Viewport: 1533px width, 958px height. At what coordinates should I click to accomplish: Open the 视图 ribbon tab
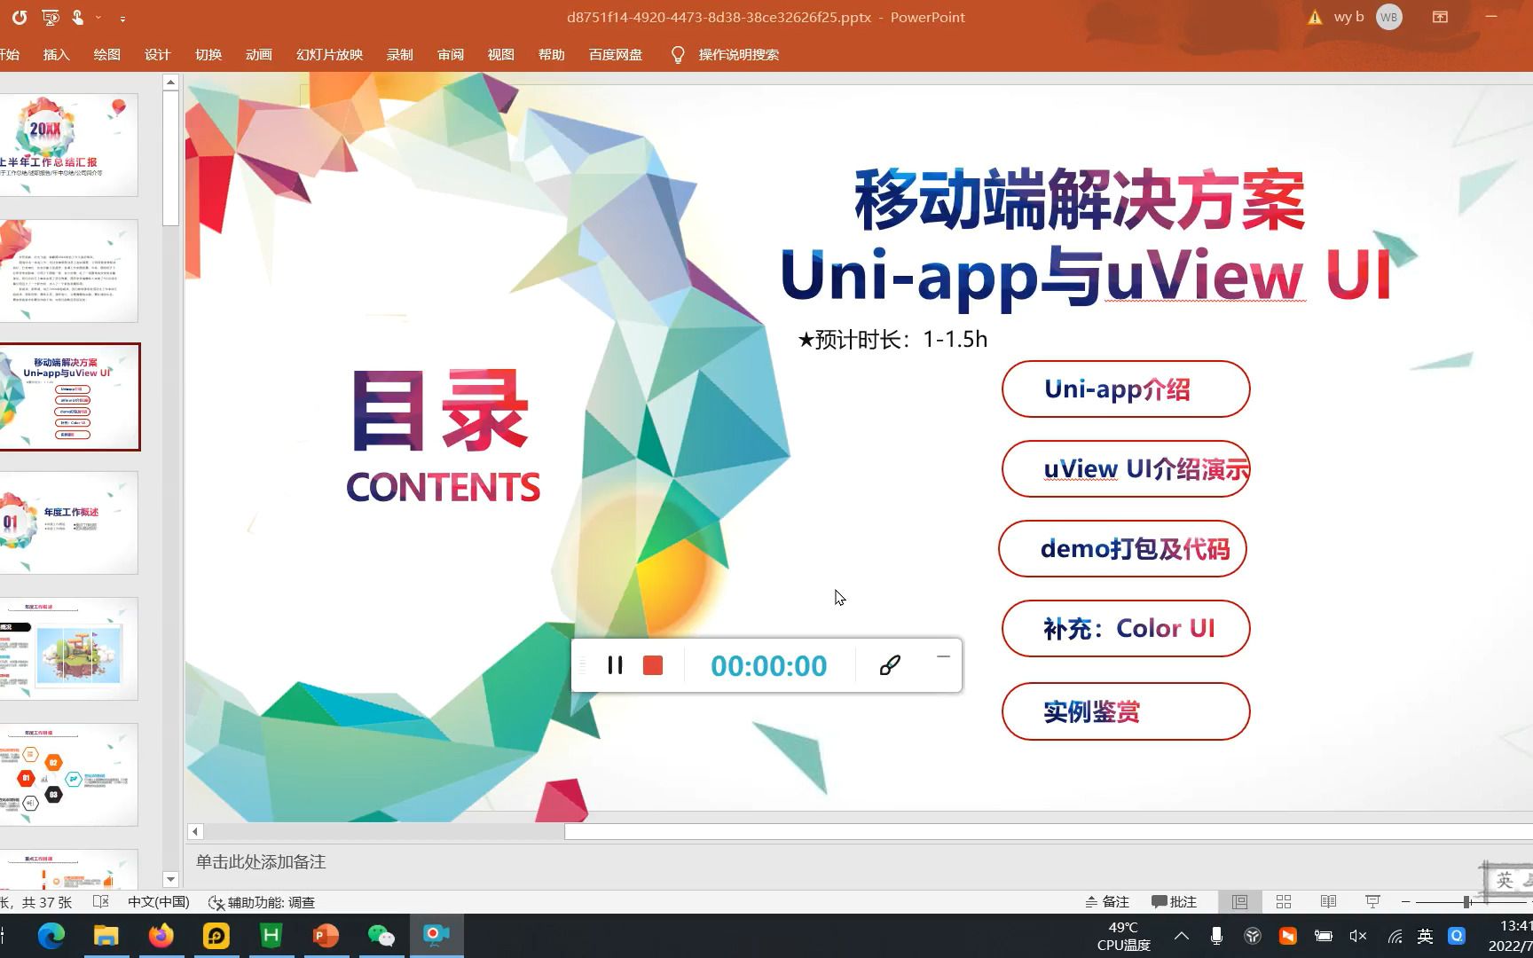click(500, 55)
